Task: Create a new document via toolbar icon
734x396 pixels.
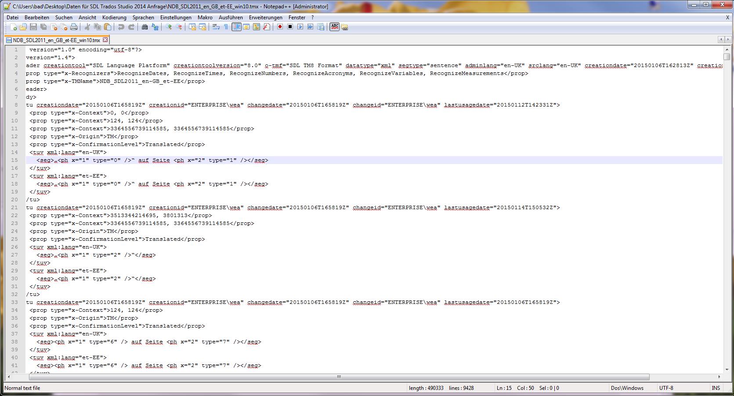Action: [13, 27]
